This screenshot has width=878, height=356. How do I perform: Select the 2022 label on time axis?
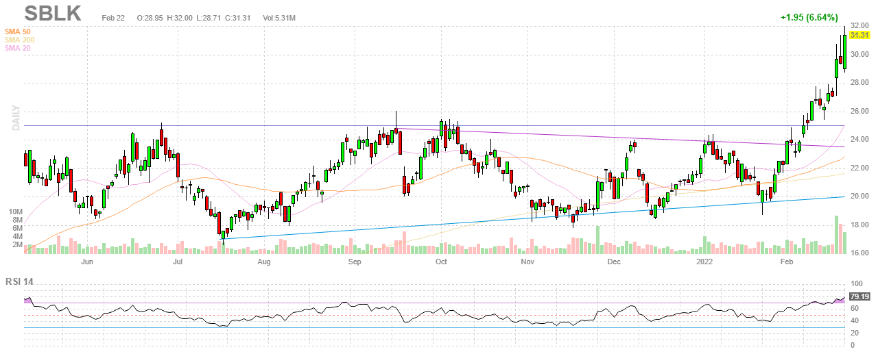705,262
